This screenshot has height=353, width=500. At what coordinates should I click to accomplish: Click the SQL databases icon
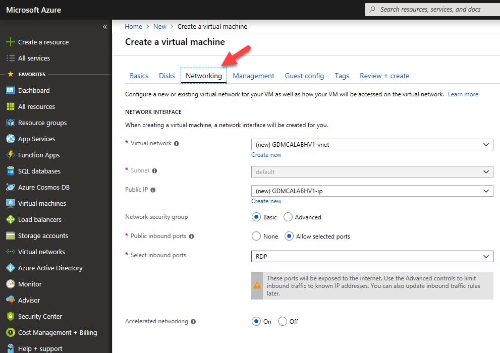[11, 171]
